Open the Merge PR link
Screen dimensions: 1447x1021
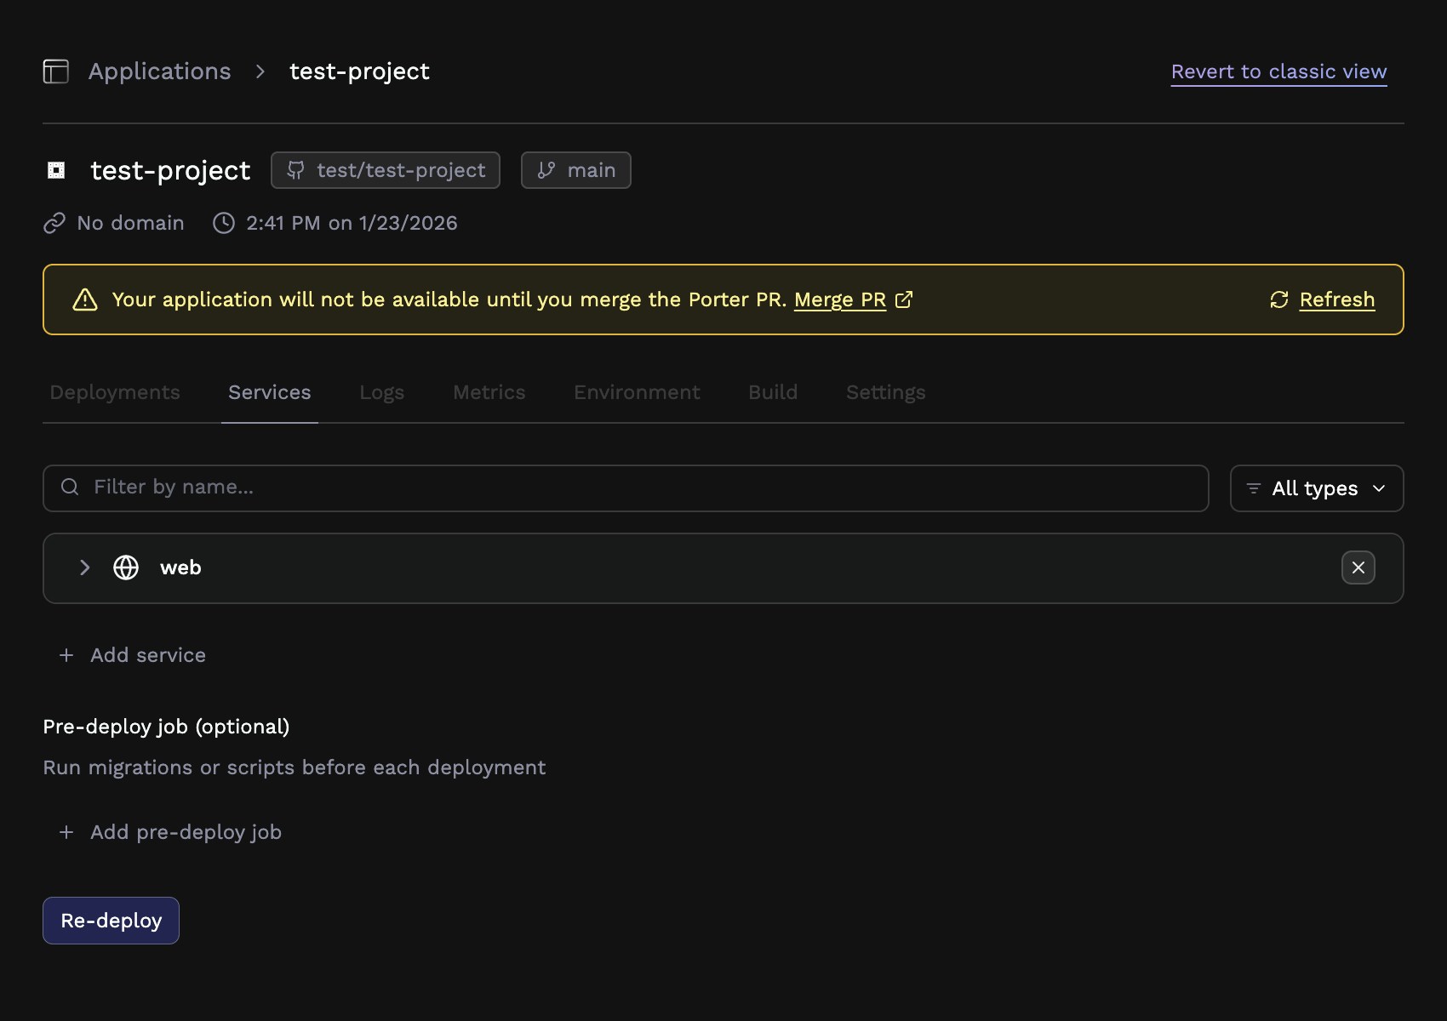839,299
